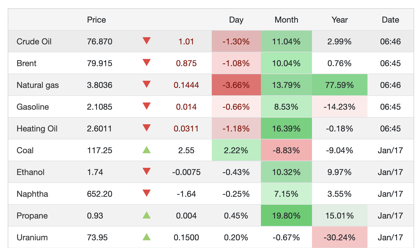Click the -30.24% year change for Uranium
The image size is (418, 248).
click(x=340, y=237)
